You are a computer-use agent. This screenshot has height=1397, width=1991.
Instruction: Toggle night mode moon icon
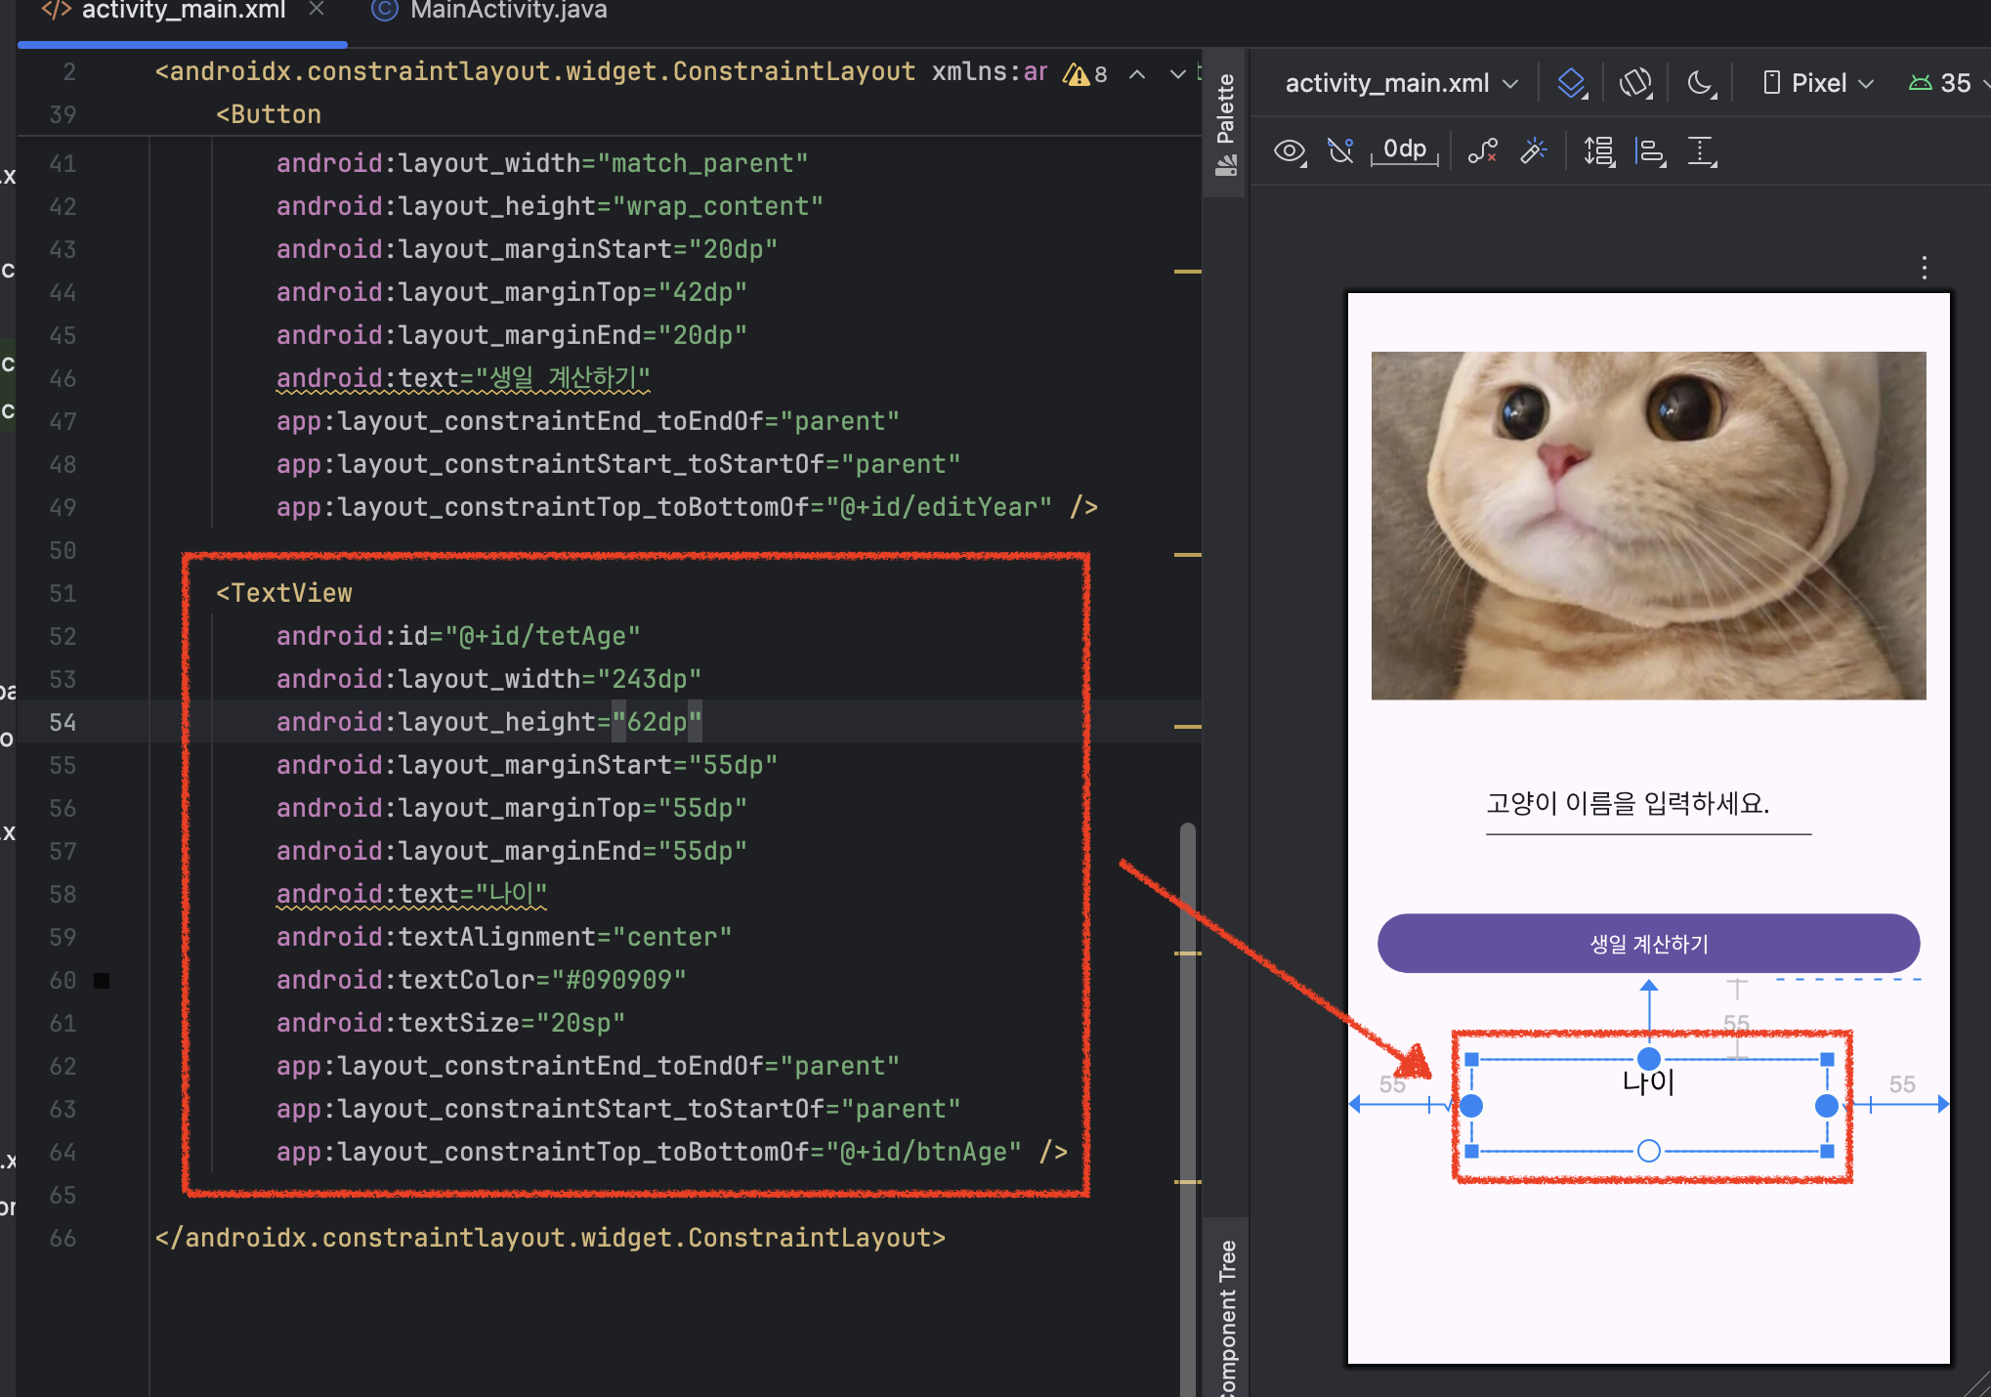(x=1701, y=83)
